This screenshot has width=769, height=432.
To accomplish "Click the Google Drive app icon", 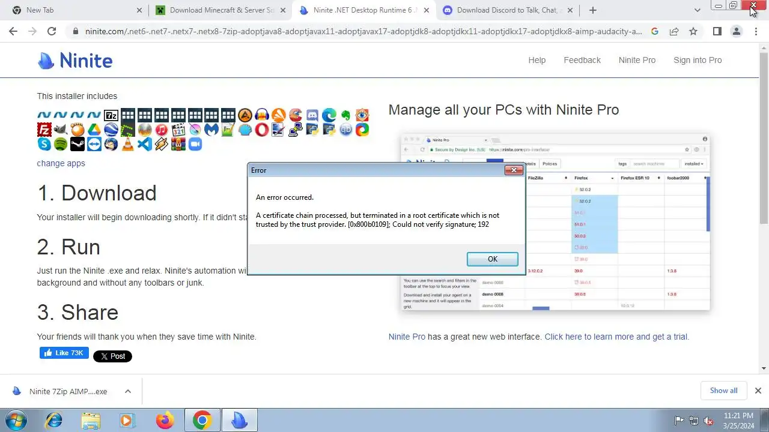I will [x=95, y=130].
